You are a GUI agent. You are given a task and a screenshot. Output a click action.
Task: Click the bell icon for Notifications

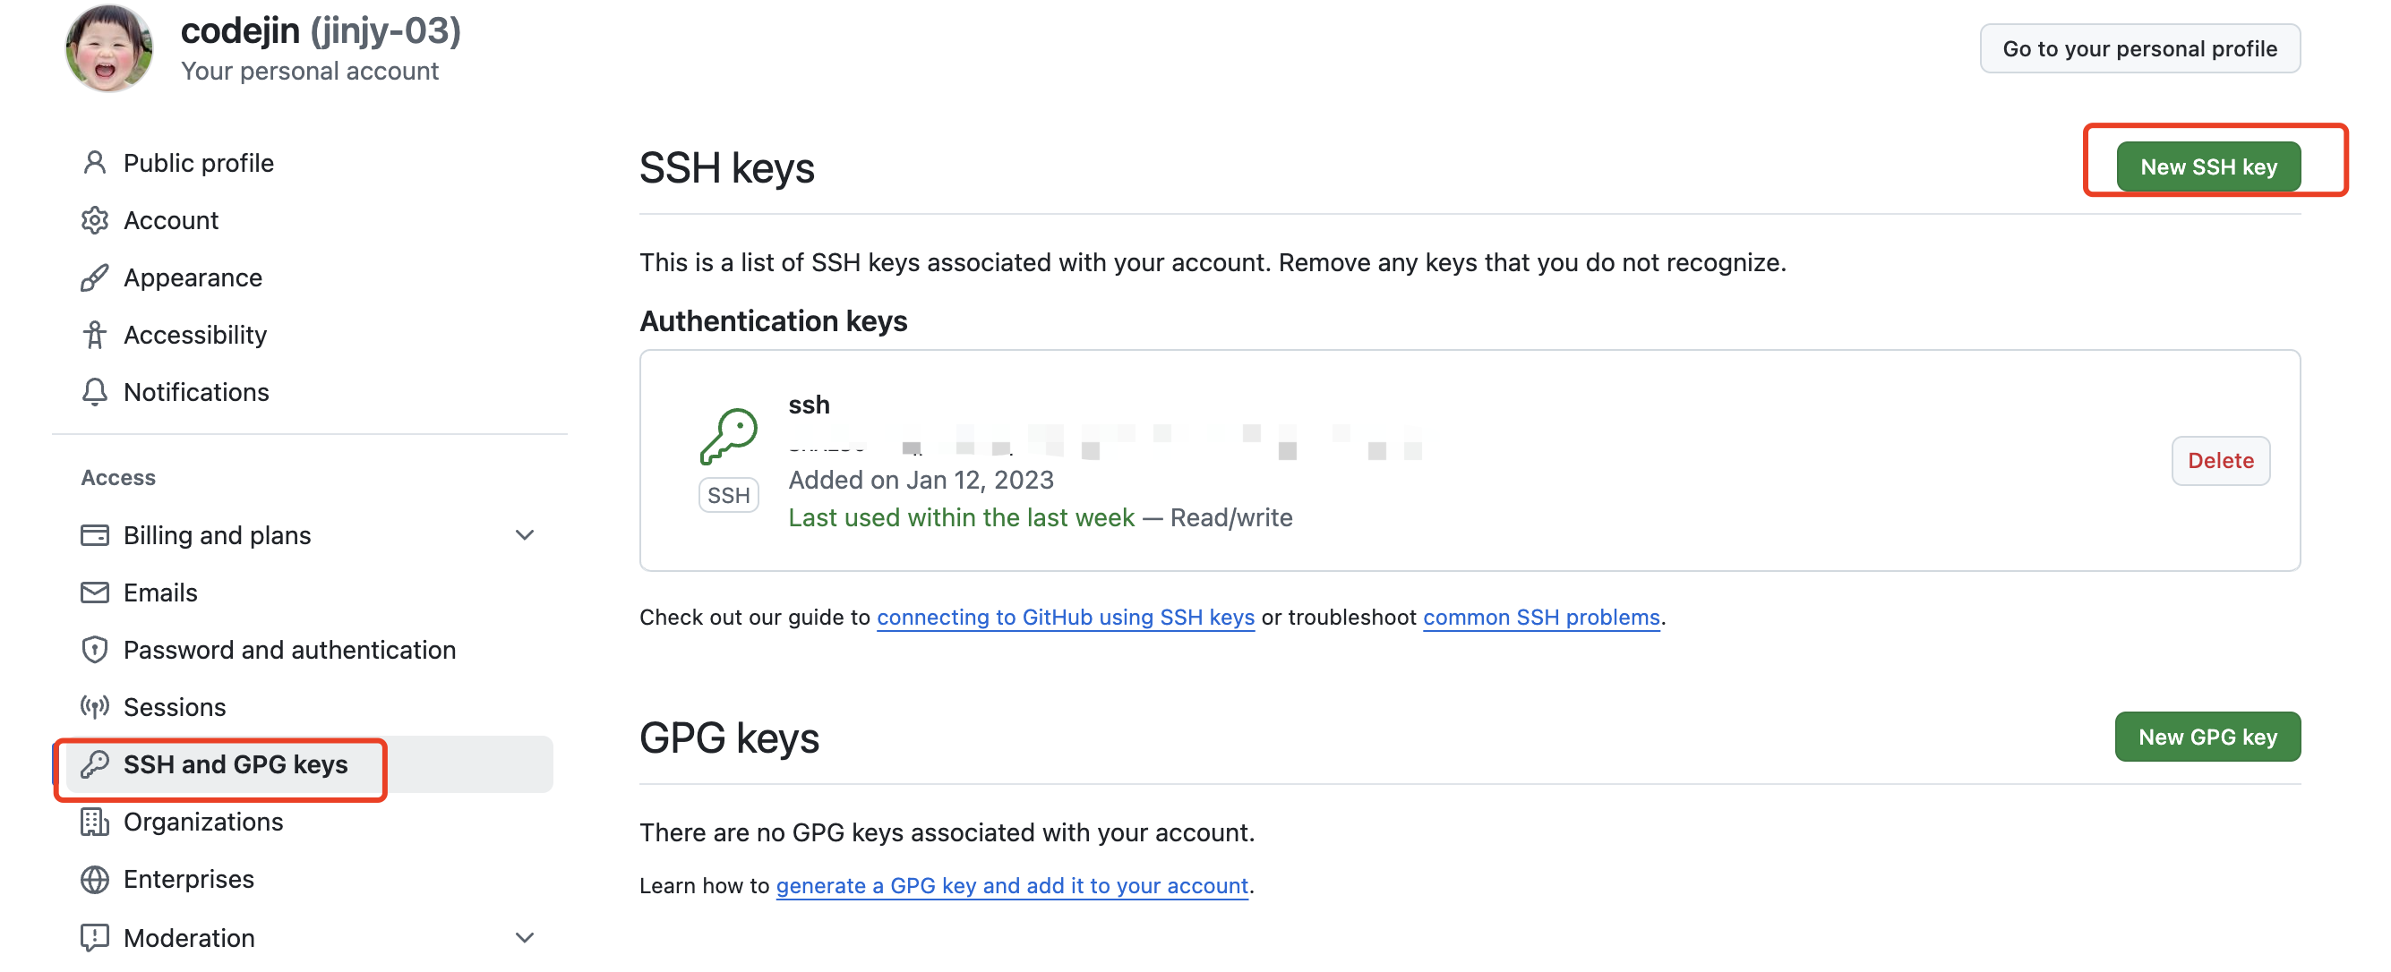tap(95, 392)
